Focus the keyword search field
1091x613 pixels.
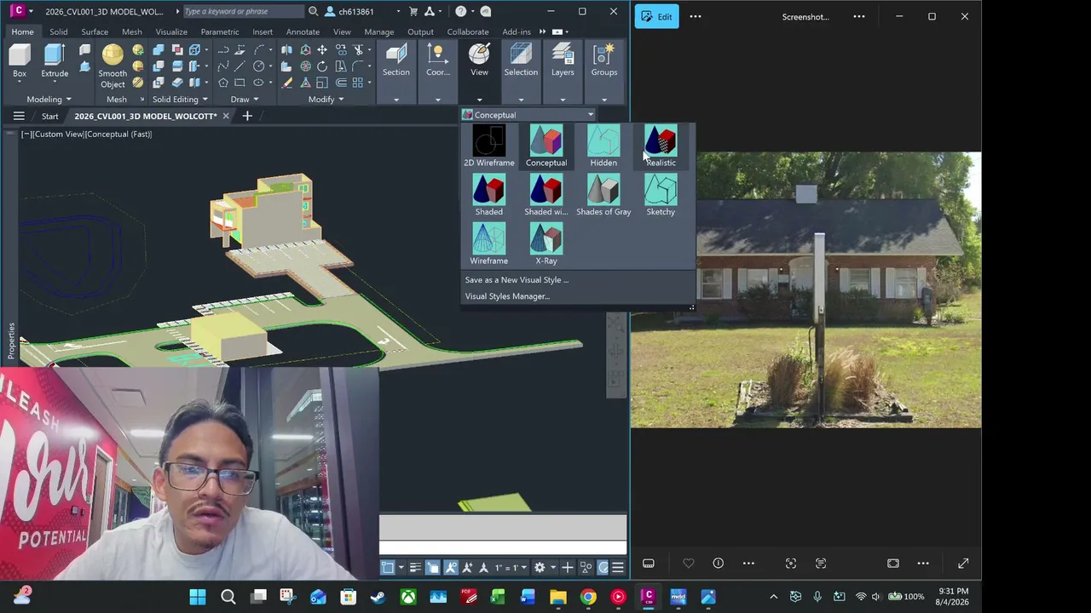[242, 12]
